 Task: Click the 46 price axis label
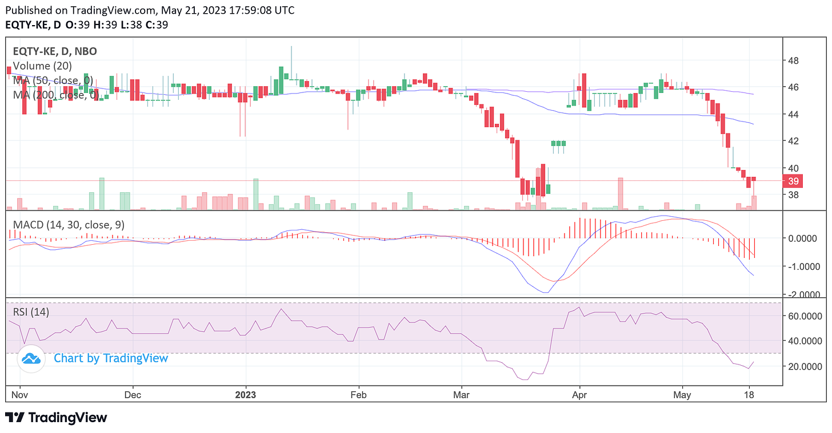[794, 87]
